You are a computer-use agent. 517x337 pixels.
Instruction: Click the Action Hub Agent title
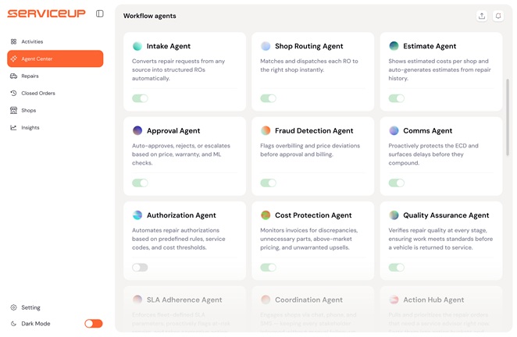tap(433, 300)
